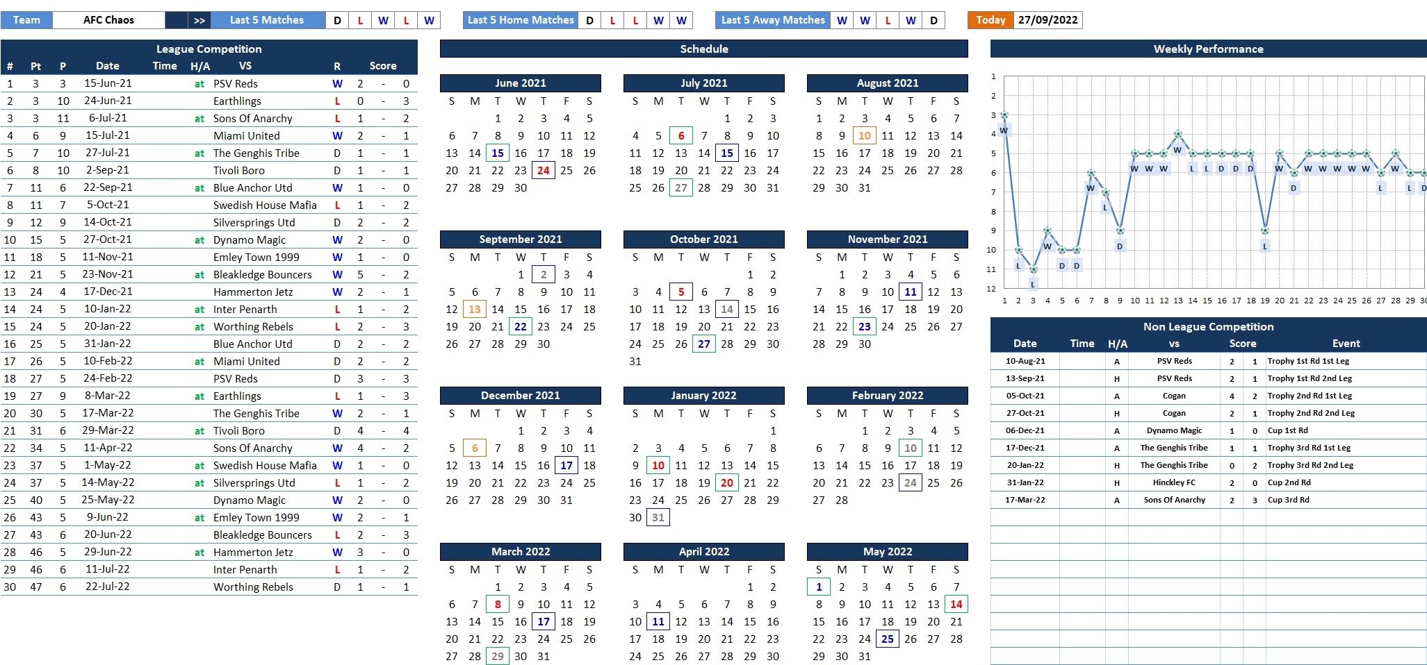Select highlighted day 24 in June 2021 calendar
This screenshot has height=665, width=1427.
pyautogui.click(x=544, y=171)
